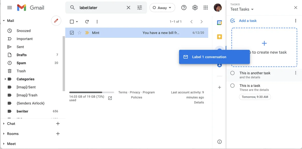The image size is (302, 149).
Task: Open Google Keep side panel icon
Action: (x=219, y=37)
